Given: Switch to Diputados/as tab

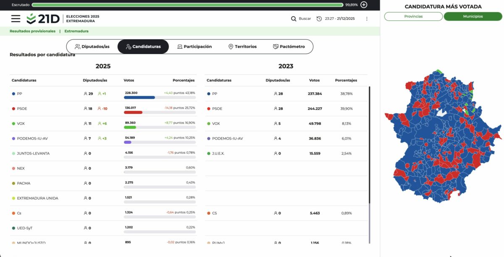Looking at the screenshot, I should coord(92,47).
